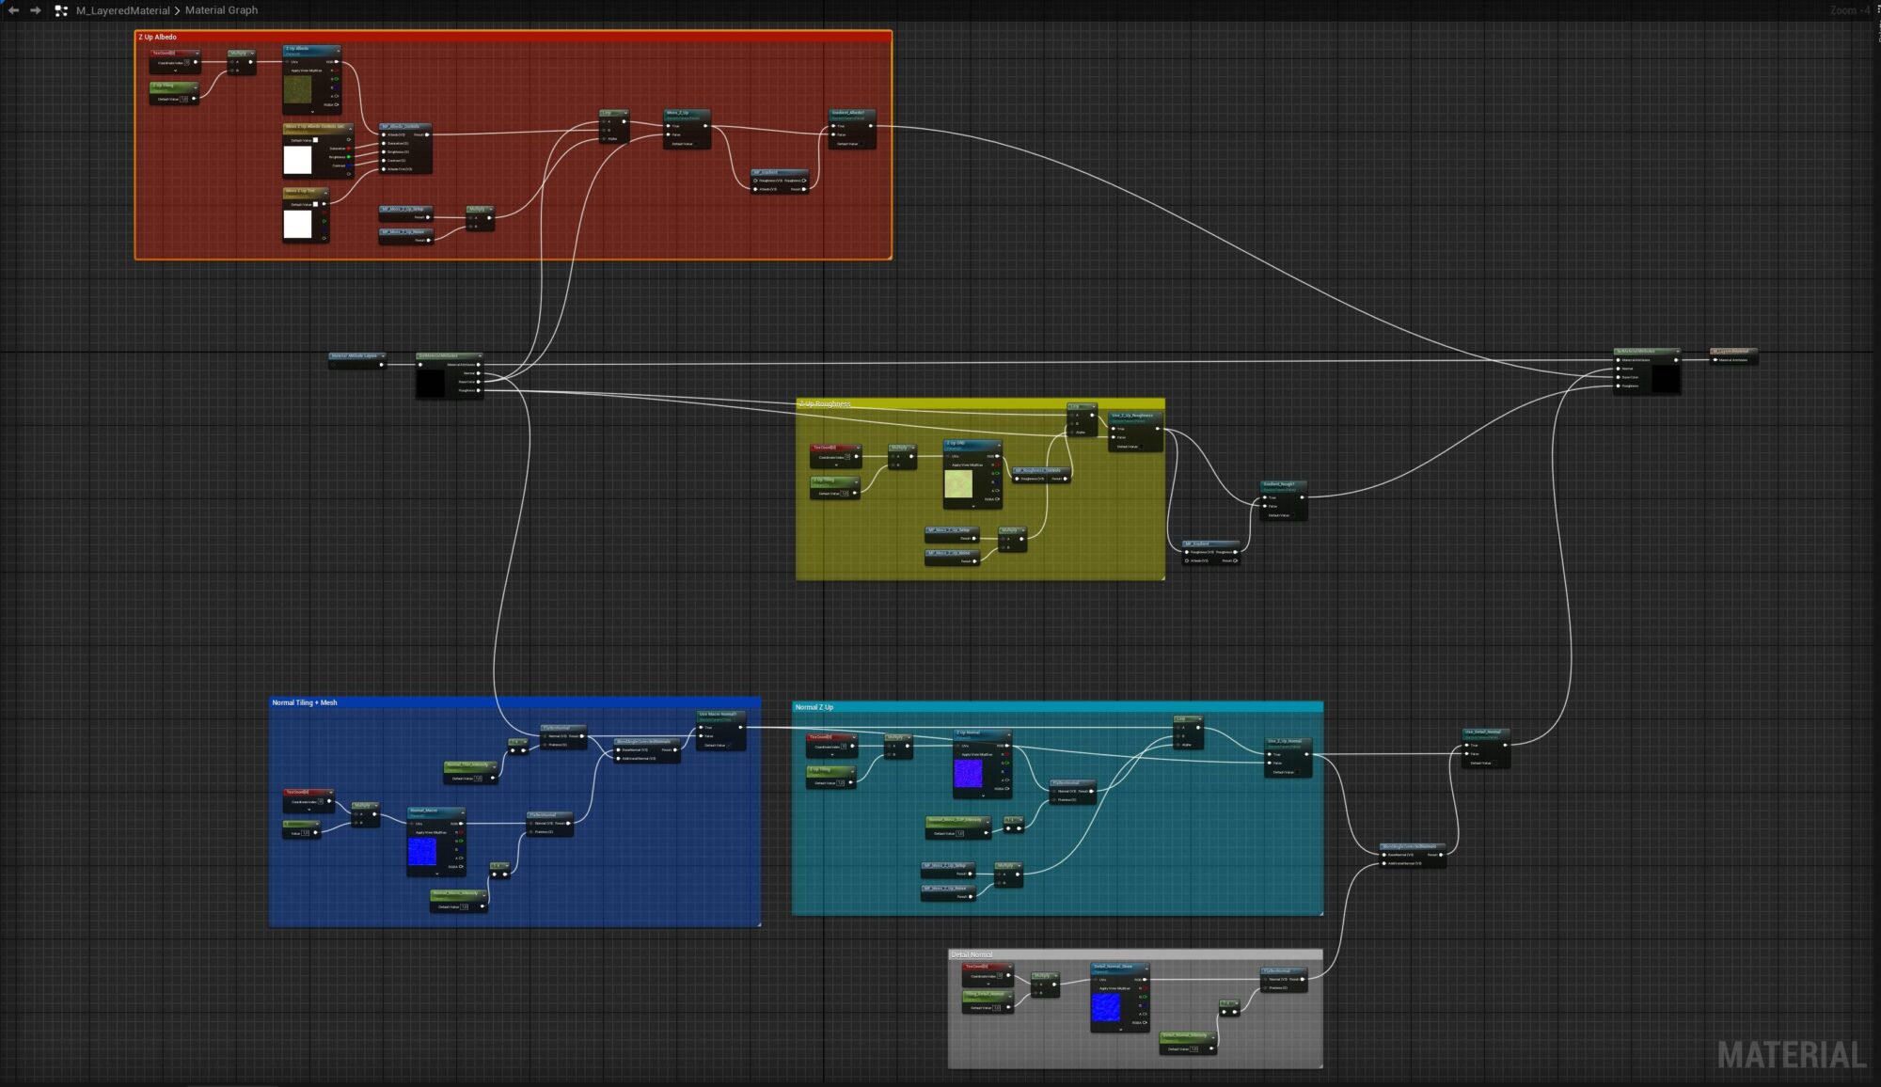
Task: Click the Saturation input pin on MF_Albedo_Controls
Action: click(x=383, y=145)
